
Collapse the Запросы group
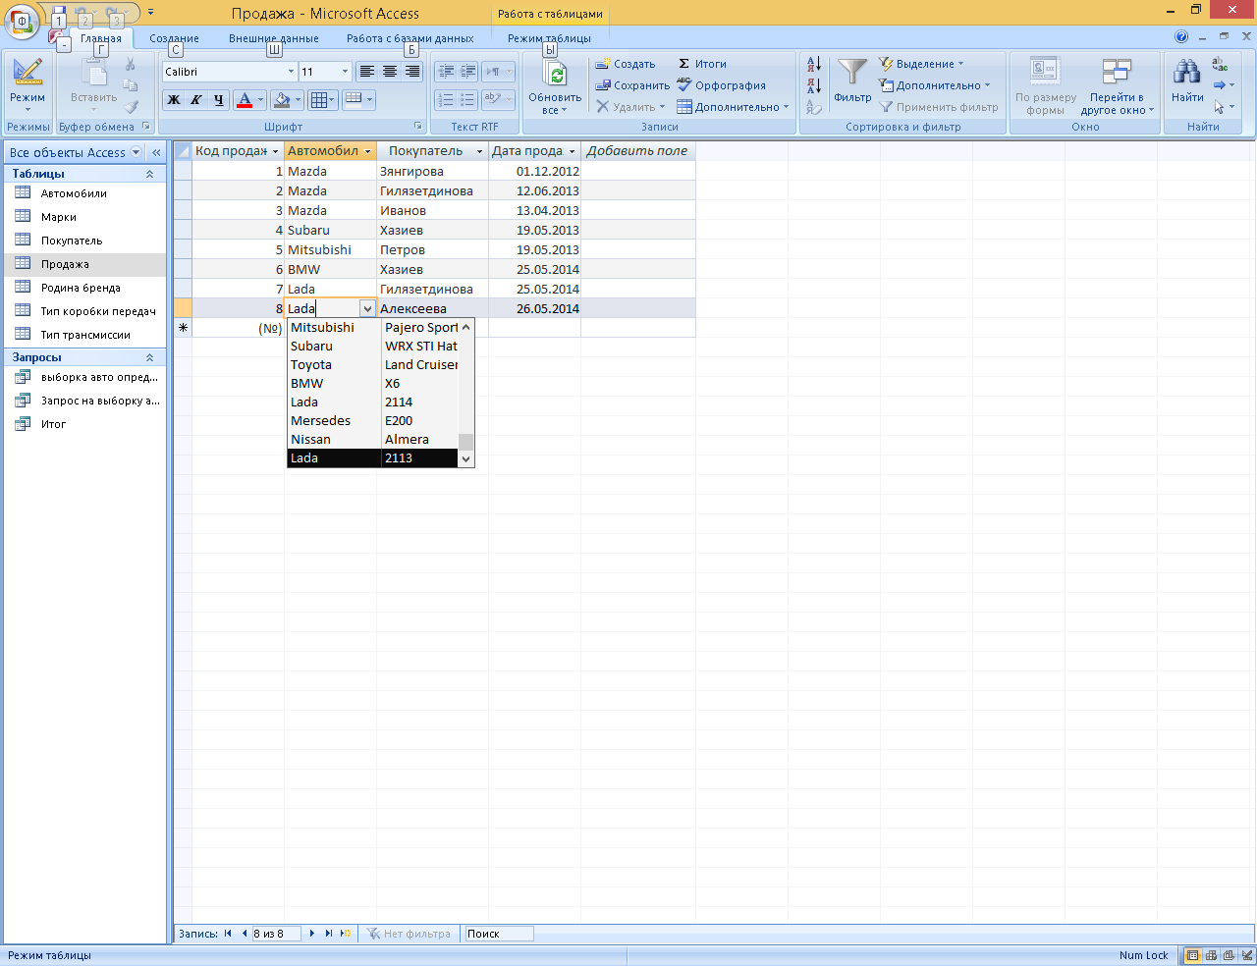150,357
